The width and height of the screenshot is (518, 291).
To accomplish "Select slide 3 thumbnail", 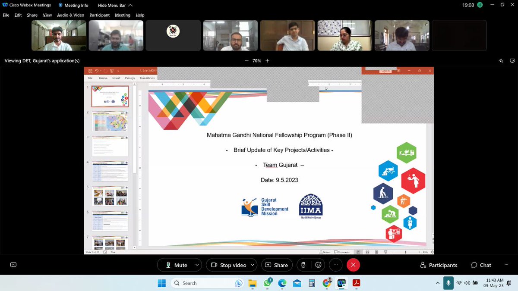I will click(x=110, y=146).
